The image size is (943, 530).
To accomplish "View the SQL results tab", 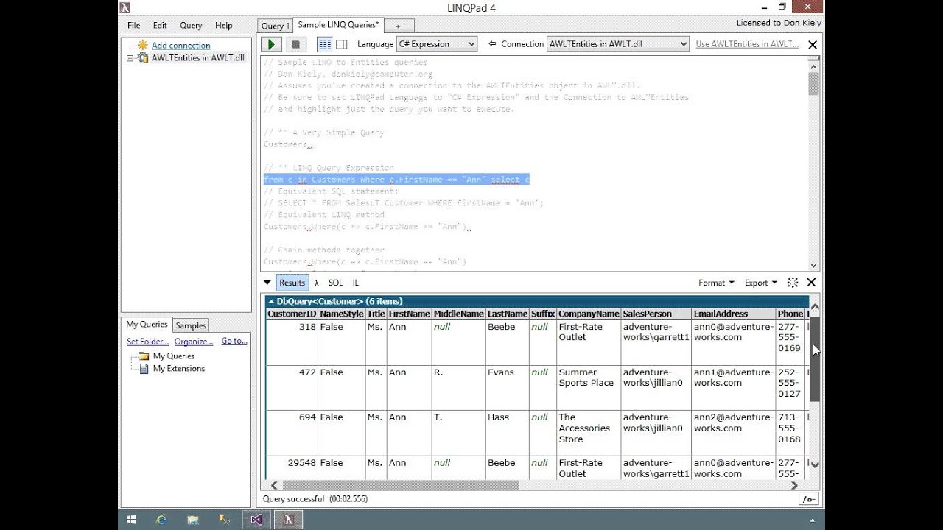I will (x=335, y=283).
